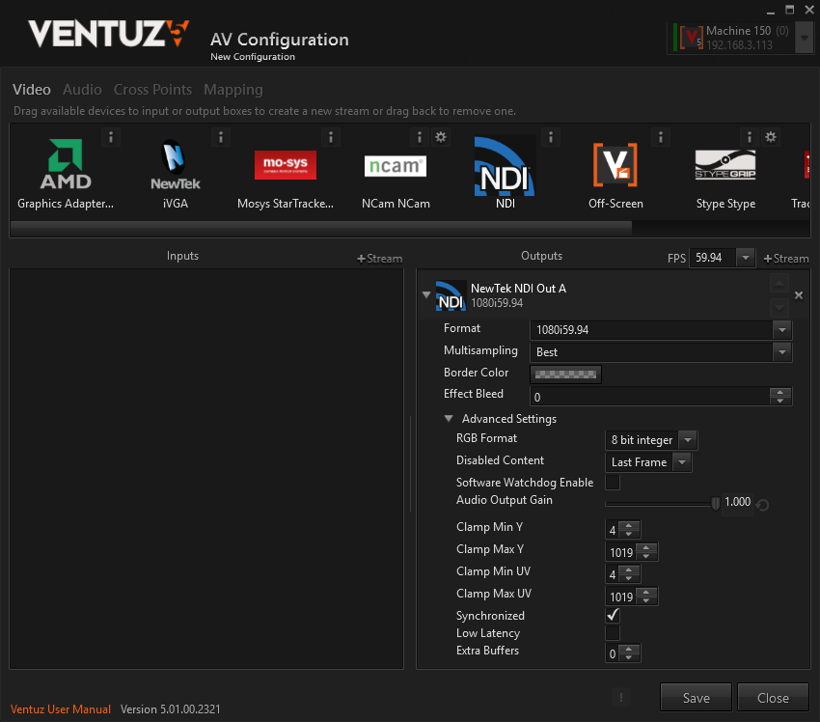Click the Save button
This screenshot has width=820, height=722.
click(696, 698)
